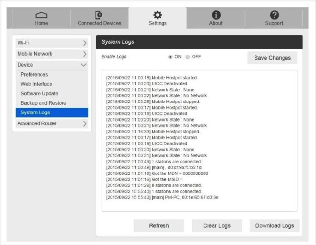Click log line 'Got the MSID ='

click(144, 180)
